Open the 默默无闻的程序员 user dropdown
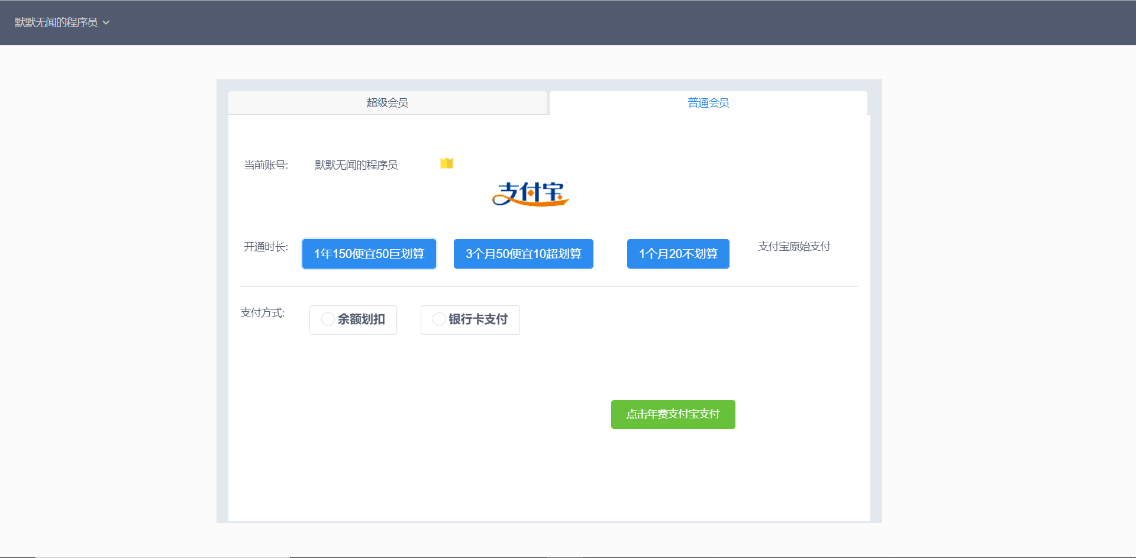The width and height of the screenshot is (1136, 558). (62, 22)
